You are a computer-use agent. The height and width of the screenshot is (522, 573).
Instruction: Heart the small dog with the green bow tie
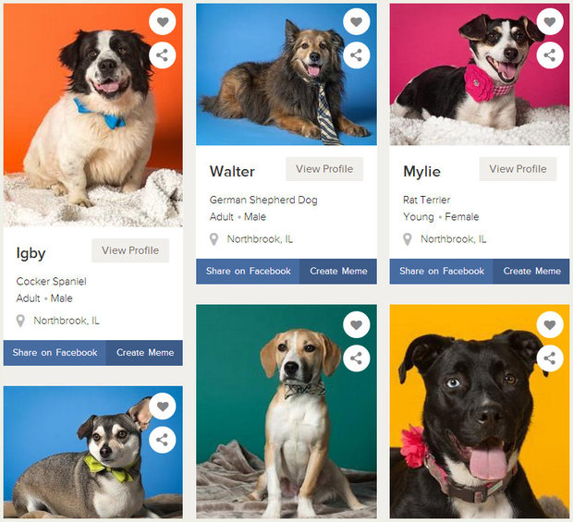click(x=163, y=407)
